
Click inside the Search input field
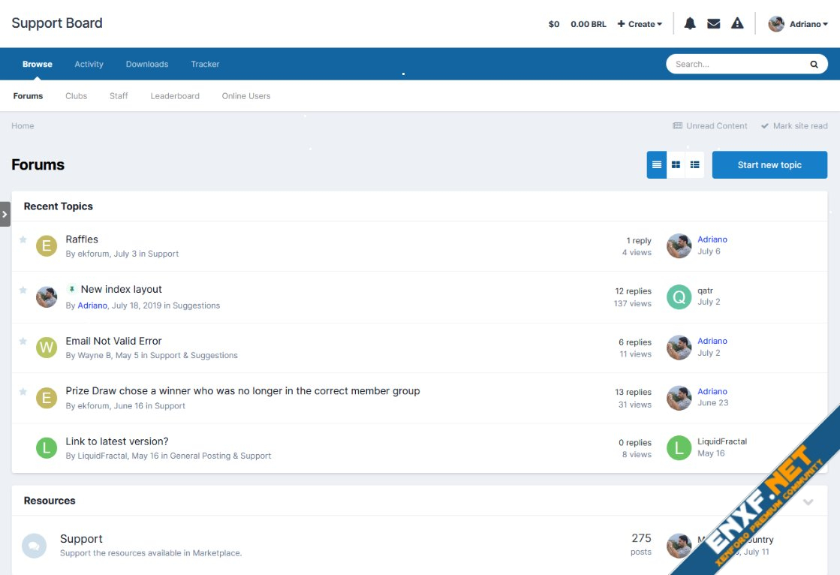point(736,65)
